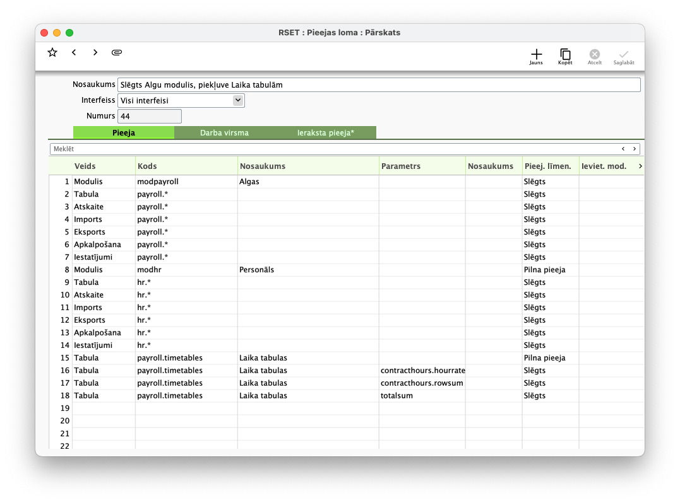Image resolution: width=680 pixels, height=503 pixels.
Task: Click Slēgts level in row 16
Action: tap(551, 371)
